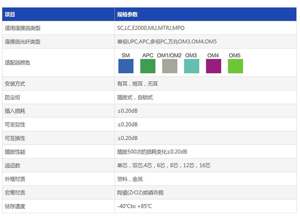Click the gray OM1/OM2 color swatch
This screenshot has width=300, height=221.
(169, 66)
